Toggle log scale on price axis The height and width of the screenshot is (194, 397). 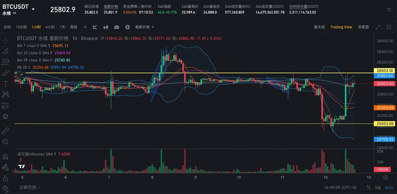[x=378, y=187]
